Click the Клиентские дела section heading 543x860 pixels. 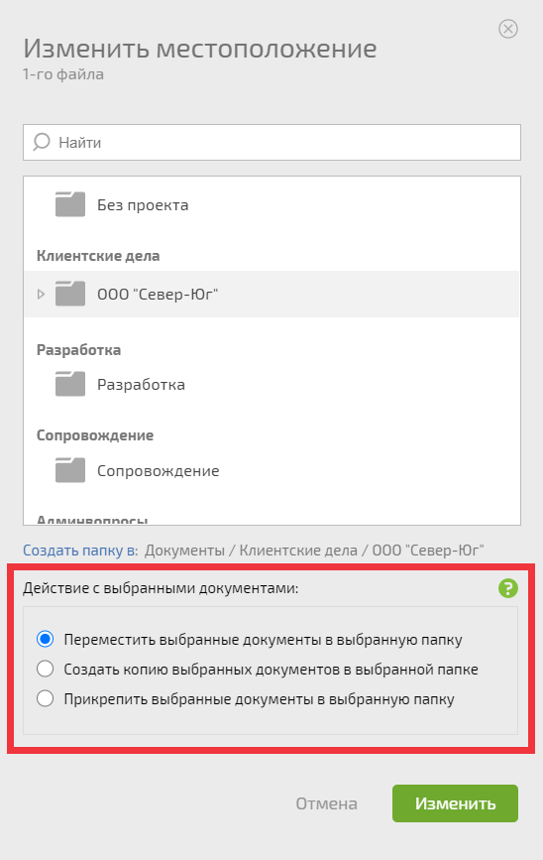point(98,256)
